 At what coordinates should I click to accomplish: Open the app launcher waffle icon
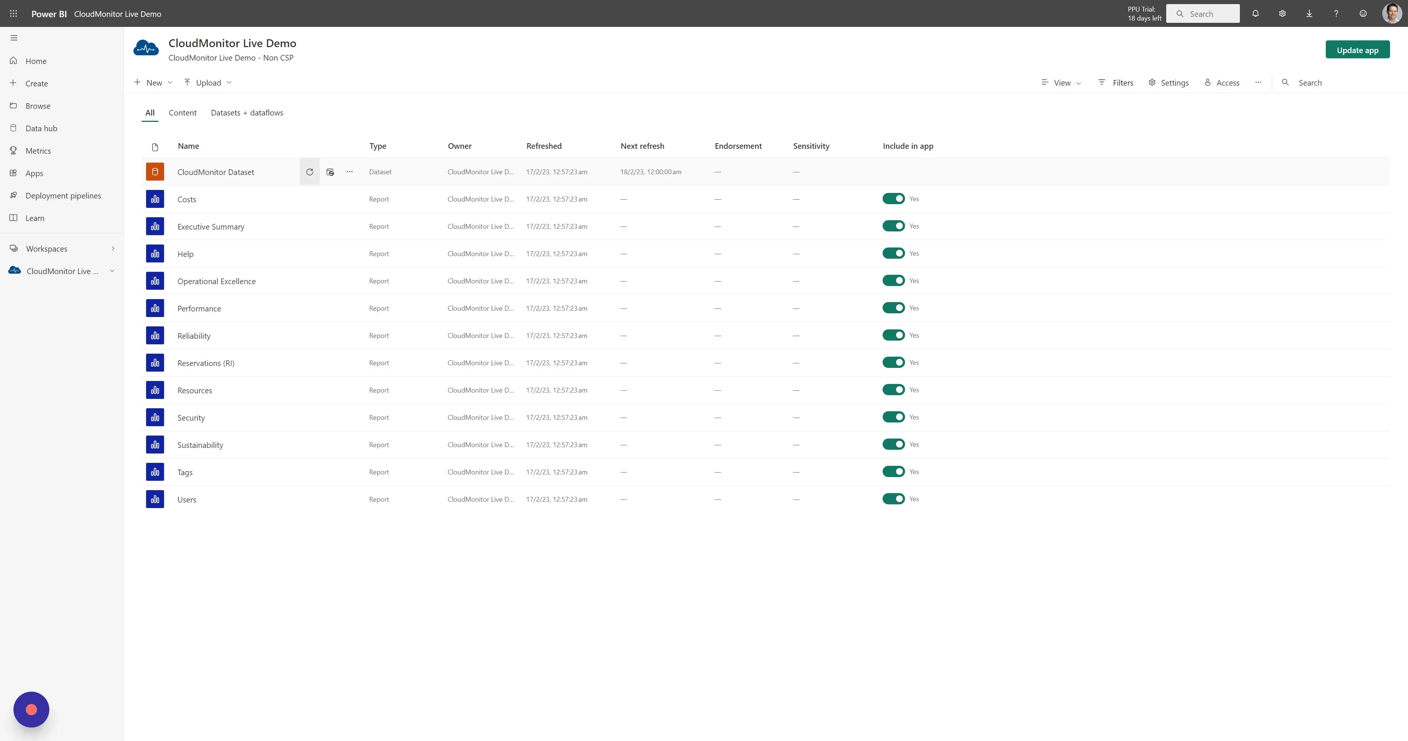point(14,14)
